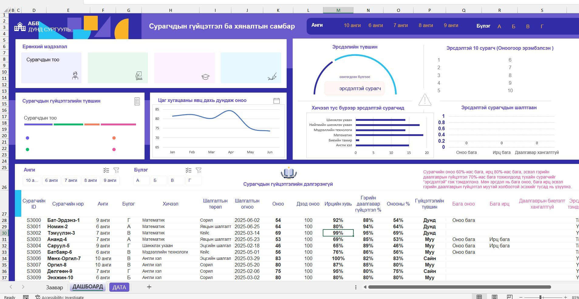This screenshot has width=579, height=299.
Task: Click the checklist icon on performance level card
Action: (137, 101)
